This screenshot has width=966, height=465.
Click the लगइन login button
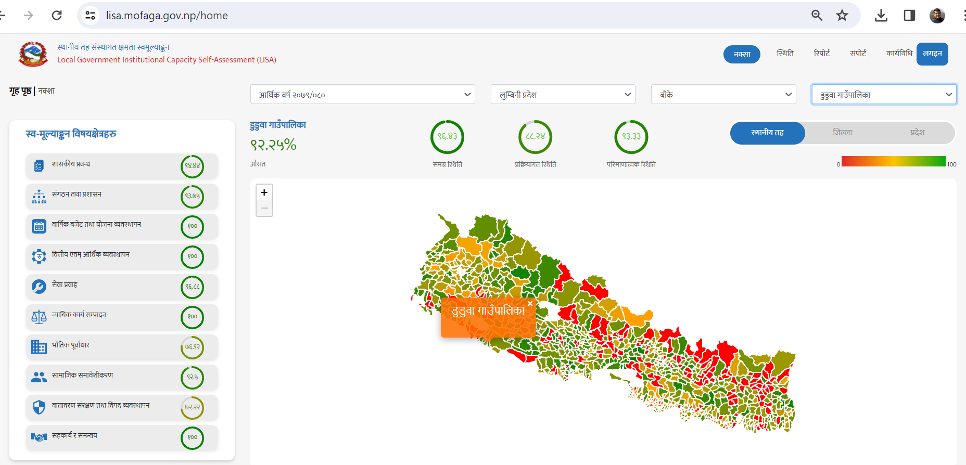[x=932, y=54]
